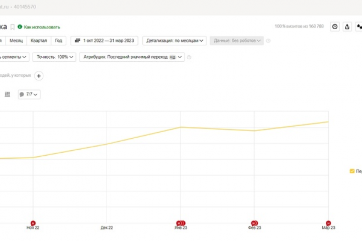Click the annotation marker cluster above 'Янв 23'
The image size is (362, 241).
(181, 223)
